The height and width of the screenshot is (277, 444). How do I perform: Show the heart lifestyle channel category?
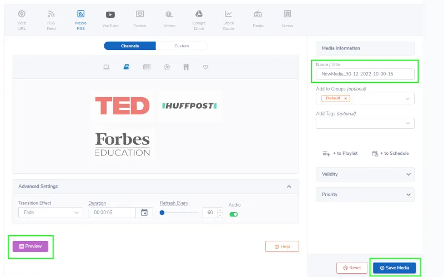pyautogui.click(x=205, y=67)
